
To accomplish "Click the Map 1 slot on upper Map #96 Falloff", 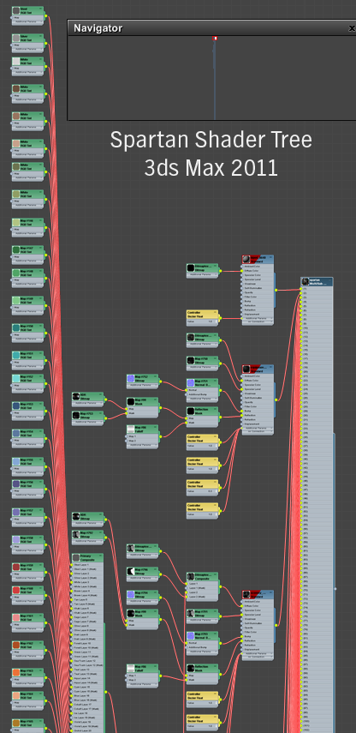I will [x=142, y=436].
